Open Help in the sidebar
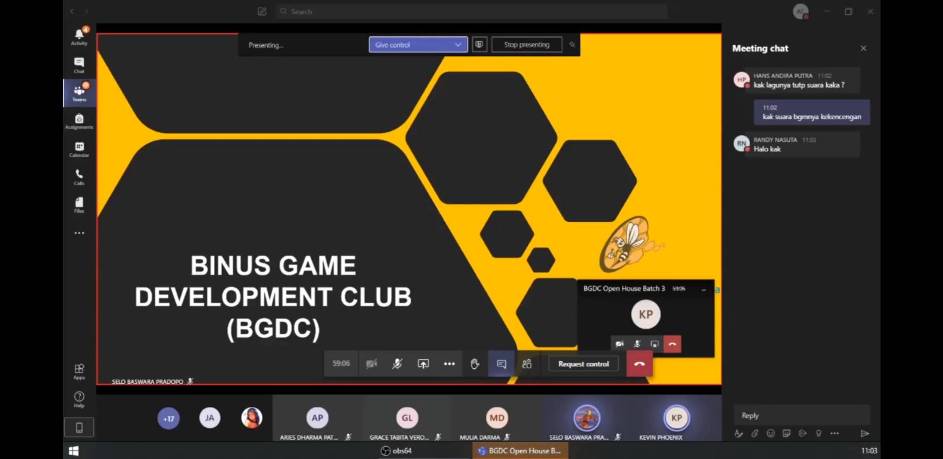The width and height of the screenshot is (943, 459). click(x=79, y=399)
